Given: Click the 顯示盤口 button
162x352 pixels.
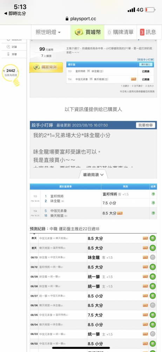Looking at the screenshot, I should tap(146, 64).
